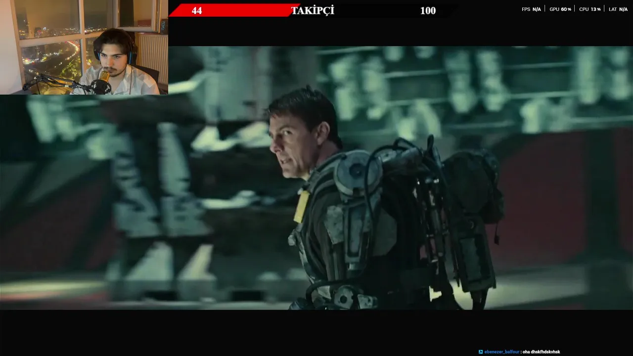Click the FPS N/A indicator
This screenshot has height=356, width=633.
tap(531, 9)
